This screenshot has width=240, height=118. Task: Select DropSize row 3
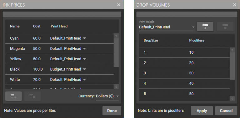[184, 73]
